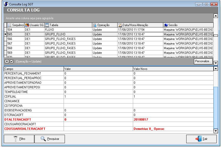This screenshot has height=147, width=221.
Task: Click the Sessão column monitor icon
Action: [x=166, y=25]
